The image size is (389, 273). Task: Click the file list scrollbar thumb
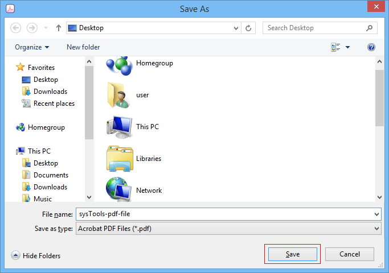coord(379,98)
